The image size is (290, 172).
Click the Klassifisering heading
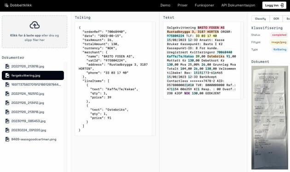[267, 28]
